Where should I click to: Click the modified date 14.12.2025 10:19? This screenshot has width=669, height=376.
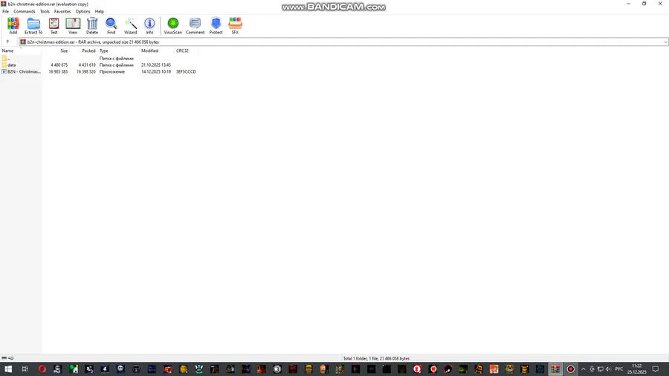click(156, 71)
